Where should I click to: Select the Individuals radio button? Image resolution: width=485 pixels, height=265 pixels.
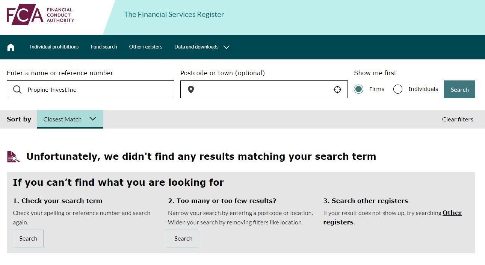pyautogui.click(x=398, y=89)
